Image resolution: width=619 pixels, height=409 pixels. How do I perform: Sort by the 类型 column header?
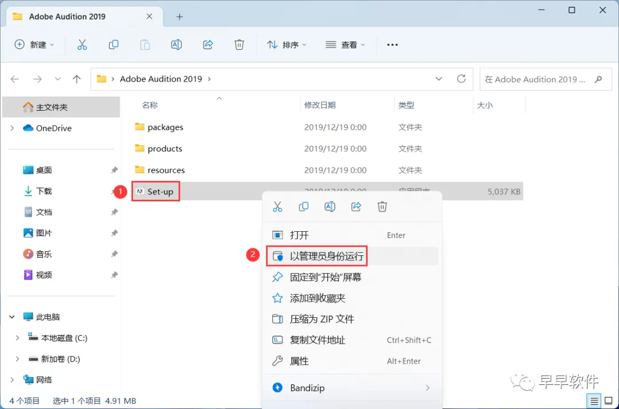pyautogui.click(x=406, y=105)
